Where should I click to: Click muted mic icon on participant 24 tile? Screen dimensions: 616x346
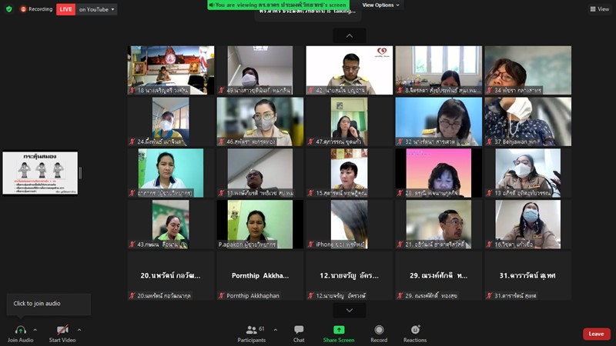pyautogui.click(x=132, y=142)
